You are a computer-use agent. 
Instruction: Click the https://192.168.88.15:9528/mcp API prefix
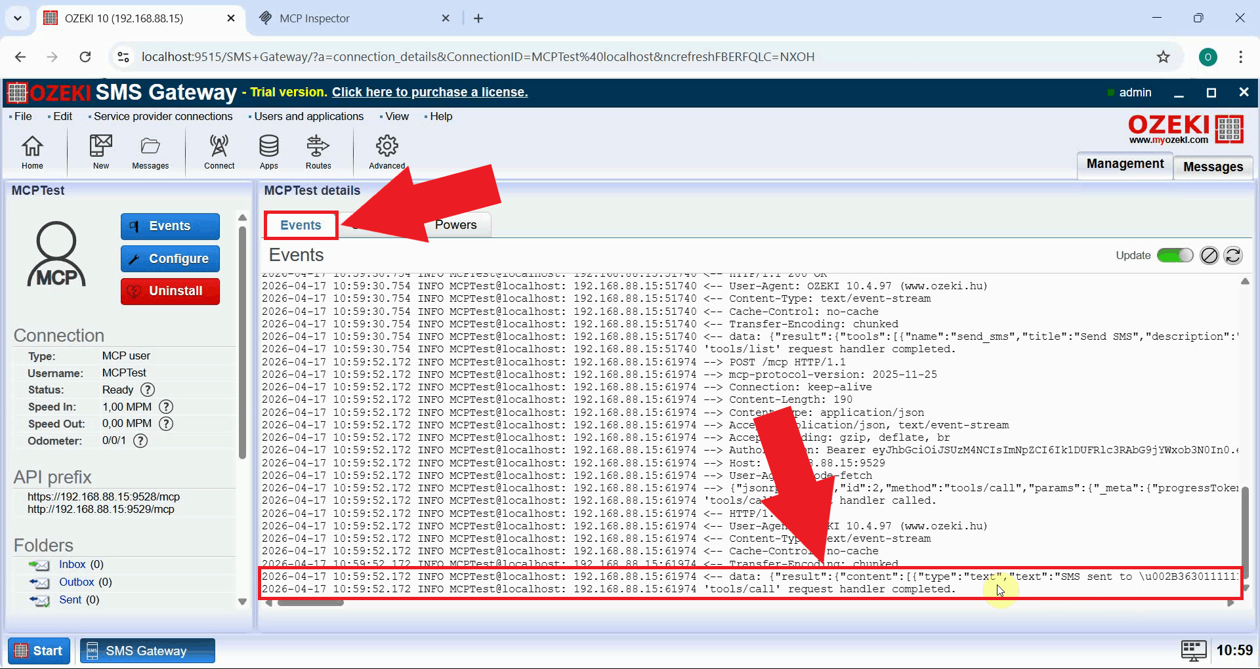coord(104,497)
